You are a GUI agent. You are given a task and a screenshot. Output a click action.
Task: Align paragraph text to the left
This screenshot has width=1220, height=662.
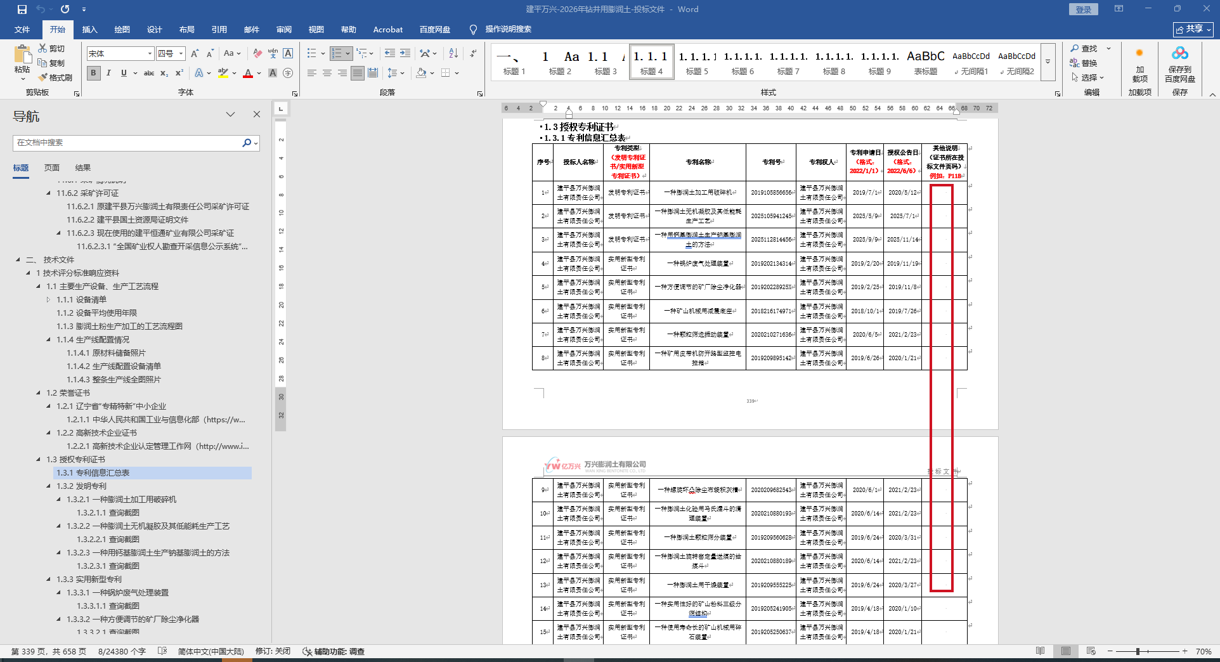pos(312,73)
